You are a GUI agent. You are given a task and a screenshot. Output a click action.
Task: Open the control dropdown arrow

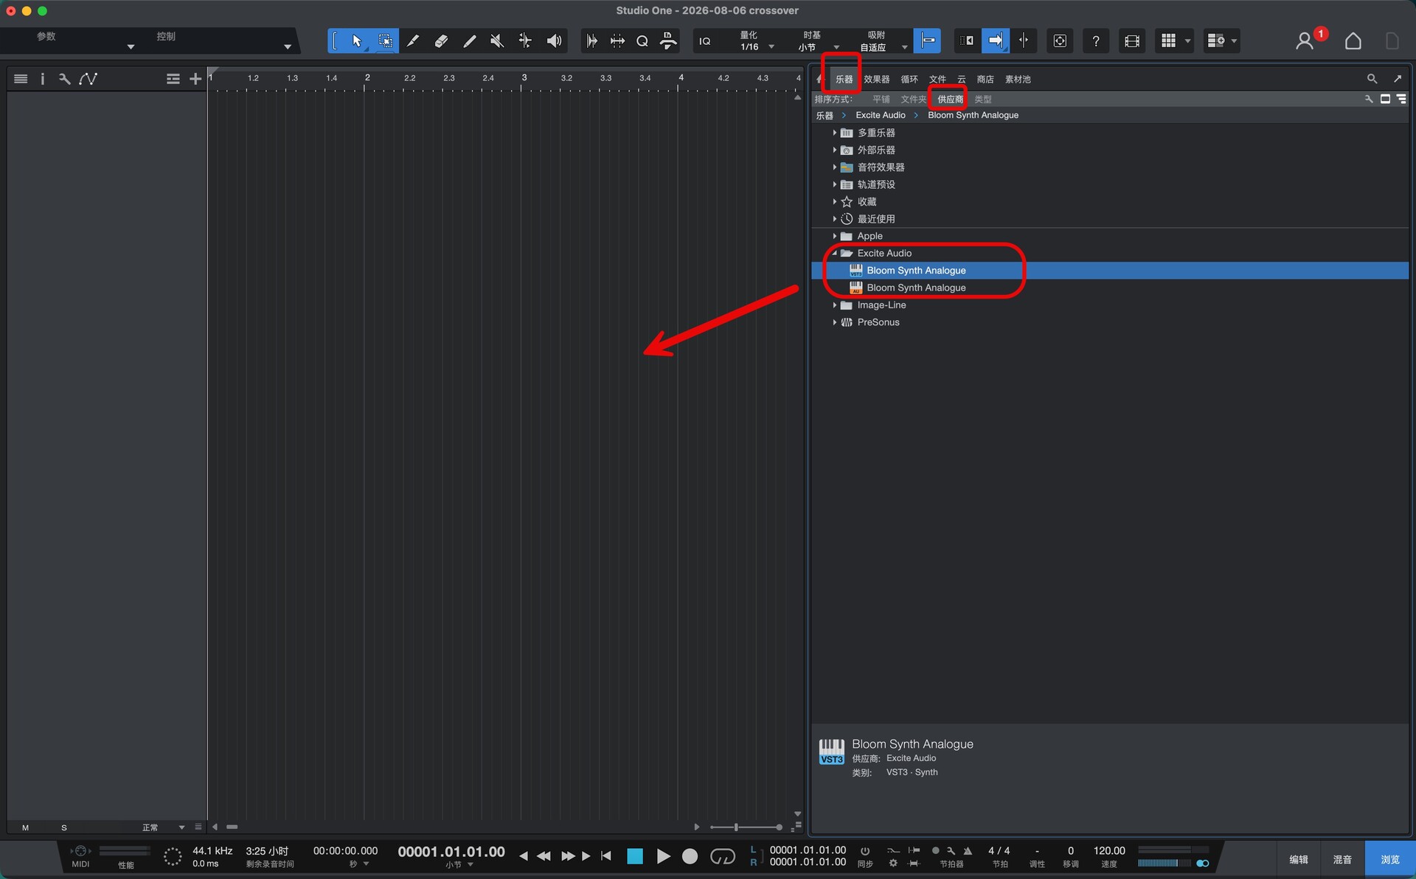pos(287,46)
